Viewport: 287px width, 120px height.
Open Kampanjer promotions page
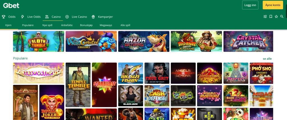coord(105,17)
